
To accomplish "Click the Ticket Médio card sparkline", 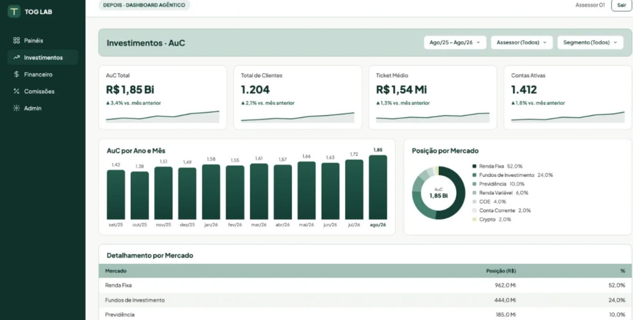I will [433, 117].
